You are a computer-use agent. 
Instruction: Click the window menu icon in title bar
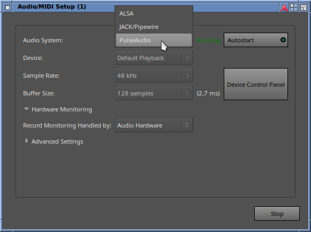click(x=7, y=8)
